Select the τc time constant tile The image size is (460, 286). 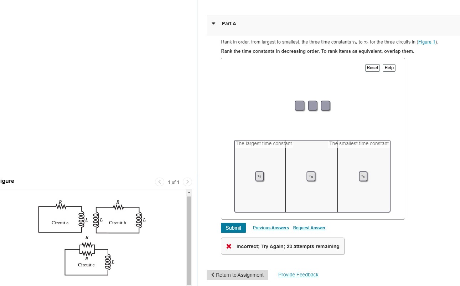pos(363,176)
